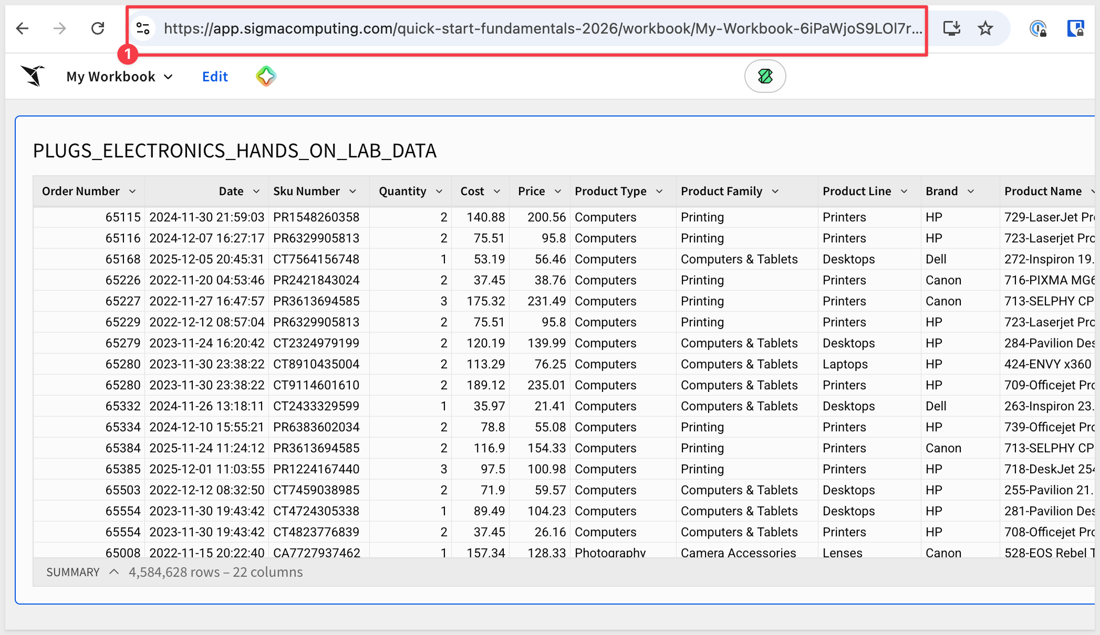This screenshot has height=635, width=1100.
Task: Click the browser back arrow
Action: (23, 28)
